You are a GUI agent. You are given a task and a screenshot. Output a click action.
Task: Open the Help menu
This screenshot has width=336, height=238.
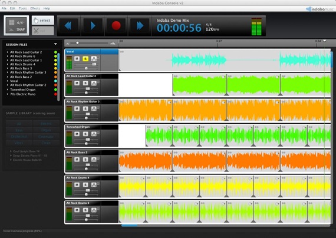pyautogui.click(x=47, y=8)
